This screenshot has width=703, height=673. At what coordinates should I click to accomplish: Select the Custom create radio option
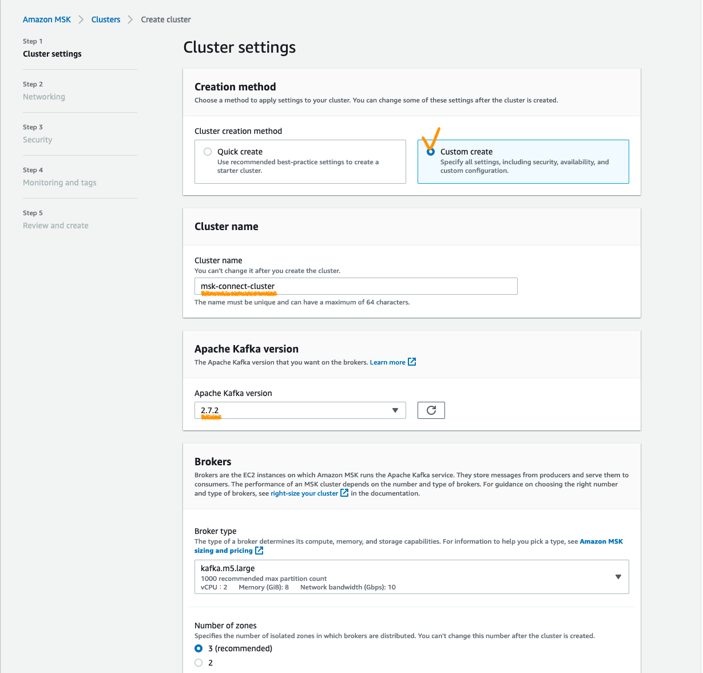click(x=431, y=152)
